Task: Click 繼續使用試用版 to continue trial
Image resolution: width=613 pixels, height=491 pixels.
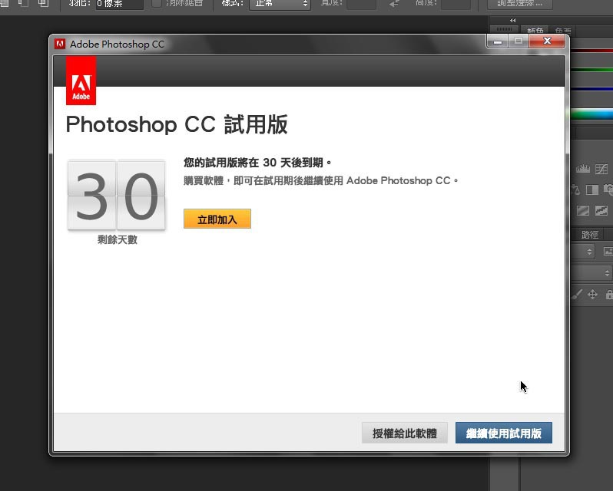Action: tap(504, 433)
